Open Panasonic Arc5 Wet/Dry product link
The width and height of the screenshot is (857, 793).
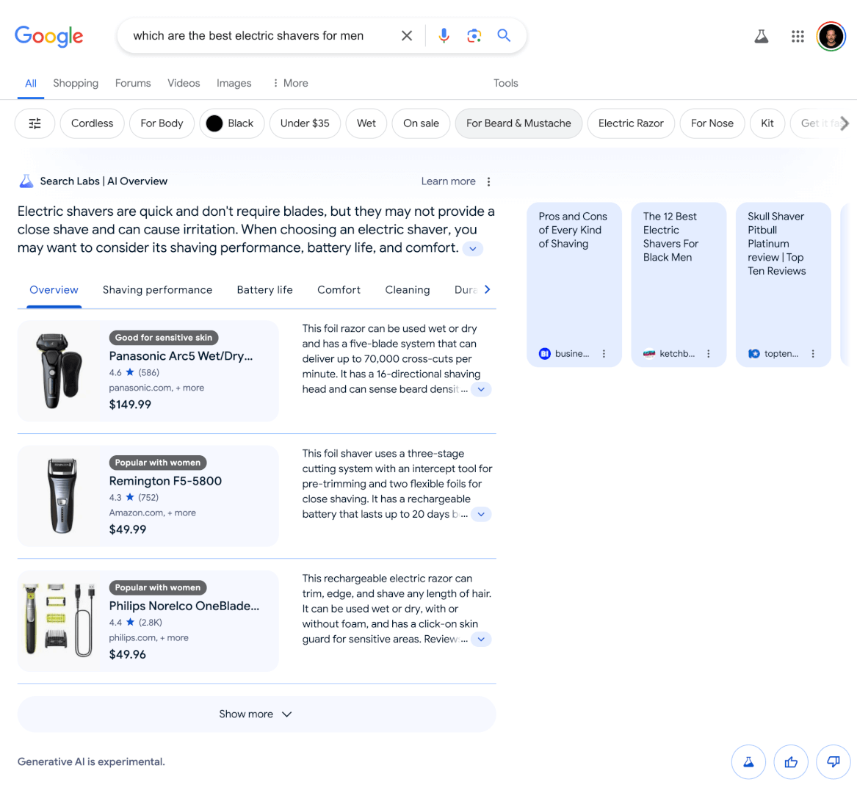[181, 356]
